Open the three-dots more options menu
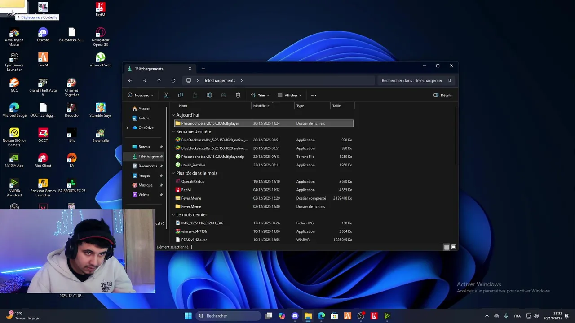 coord(314,95)
